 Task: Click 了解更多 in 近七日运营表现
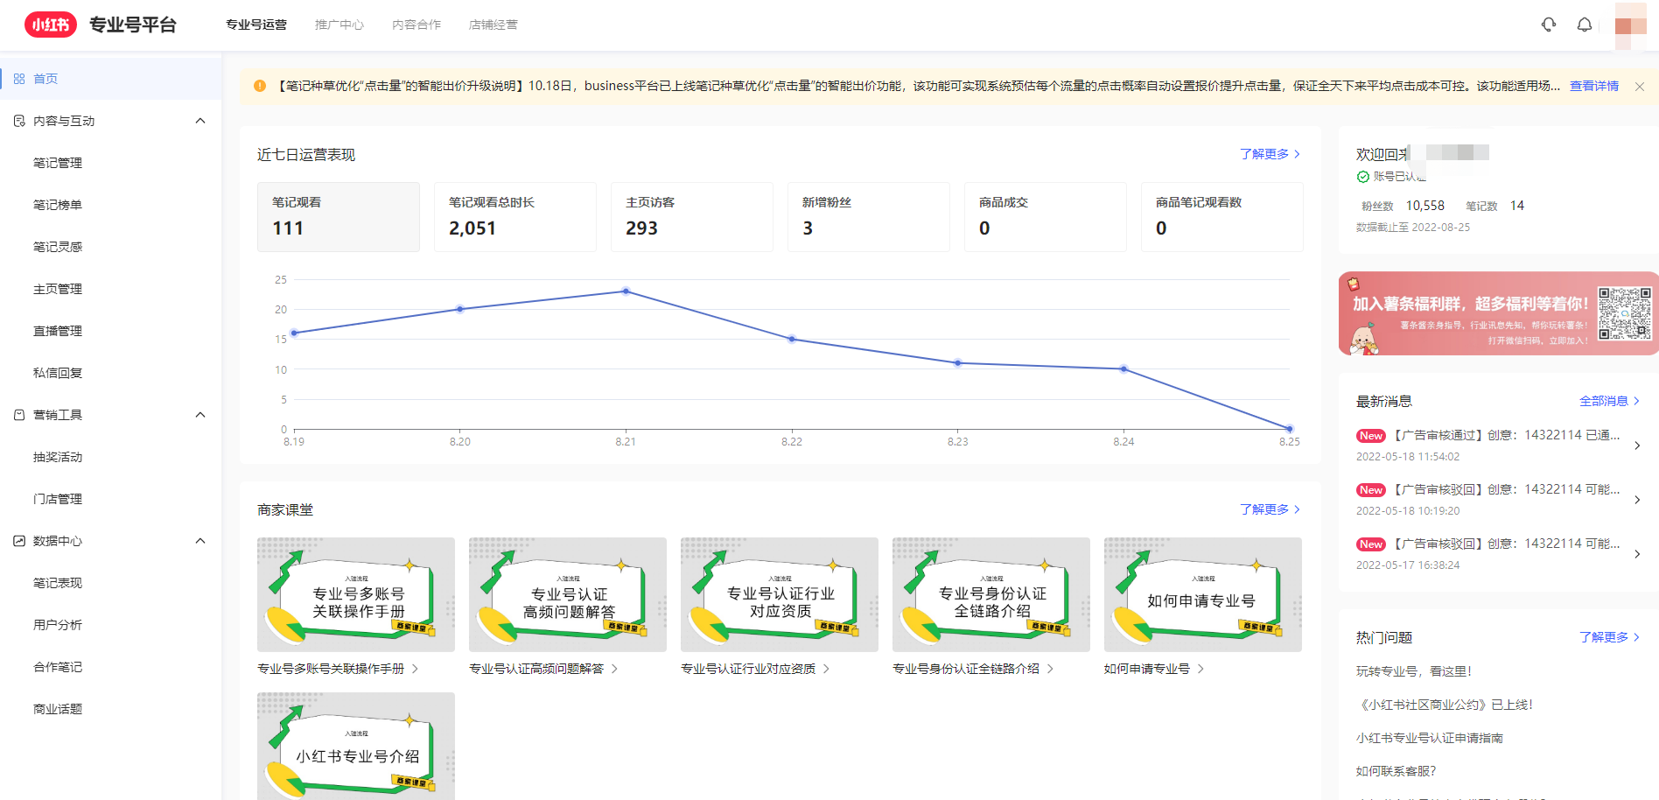(1270, 154)
